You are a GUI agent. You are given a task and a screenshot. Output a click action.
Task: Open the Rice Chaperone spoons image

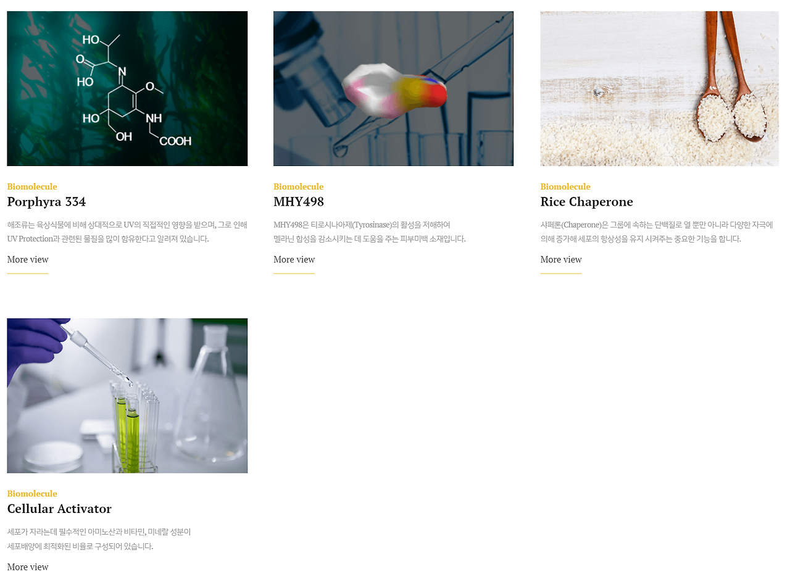(x=659, y=88)
